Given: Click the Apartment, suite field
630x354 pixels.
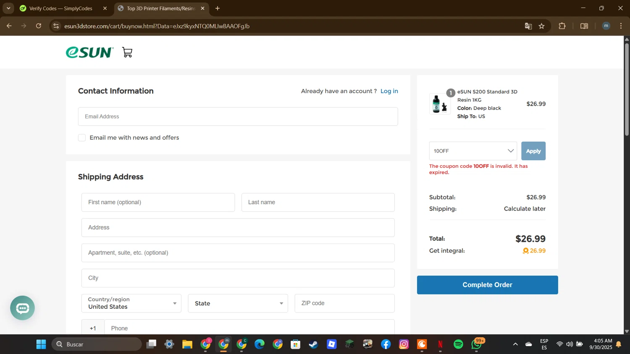Looking at the screenshot, I should (238, 253).
